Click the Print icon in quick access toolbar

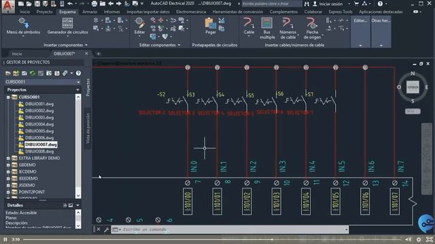point(94,4)
